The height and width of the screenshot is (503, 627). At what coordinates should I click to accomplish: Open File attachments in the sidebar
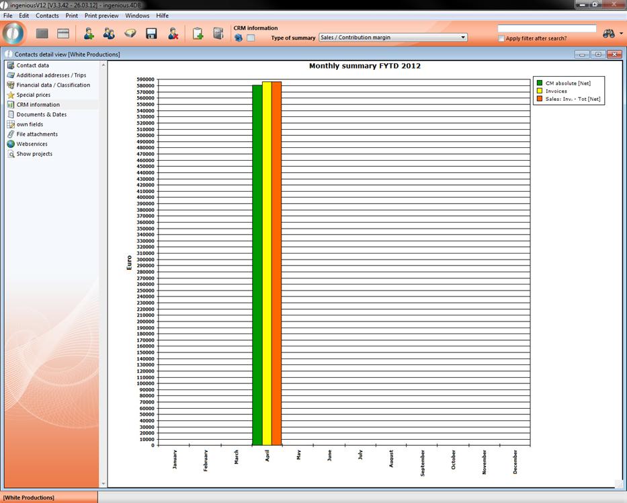[x=37, y=134]
